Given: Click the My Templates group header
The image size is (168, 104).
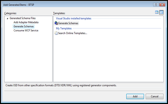Looking at the screenshot, I should [64, 28].
